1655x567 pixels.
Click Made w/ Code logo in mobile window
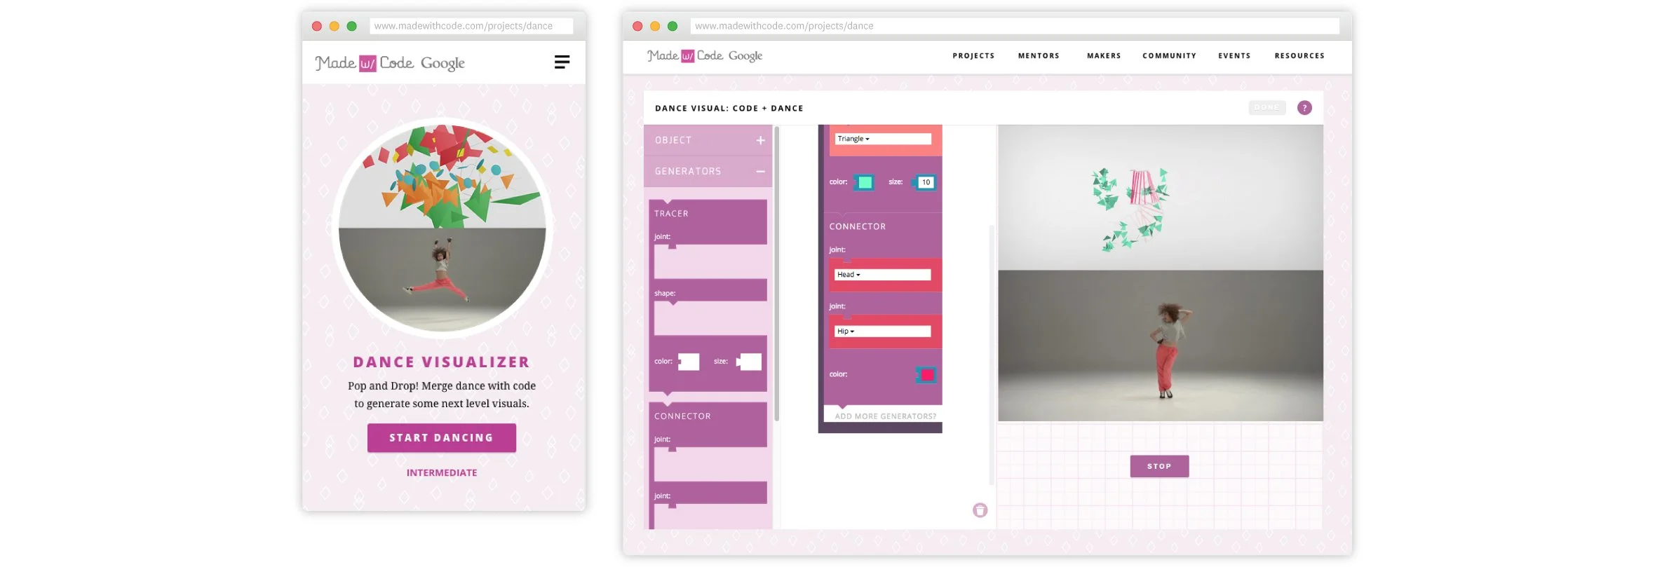[x=364, y=63]
